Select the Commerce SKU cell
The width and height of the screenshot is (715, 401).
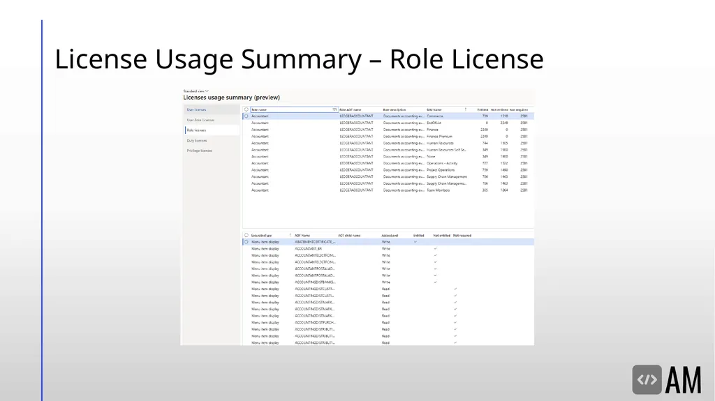tap(435, 116)
